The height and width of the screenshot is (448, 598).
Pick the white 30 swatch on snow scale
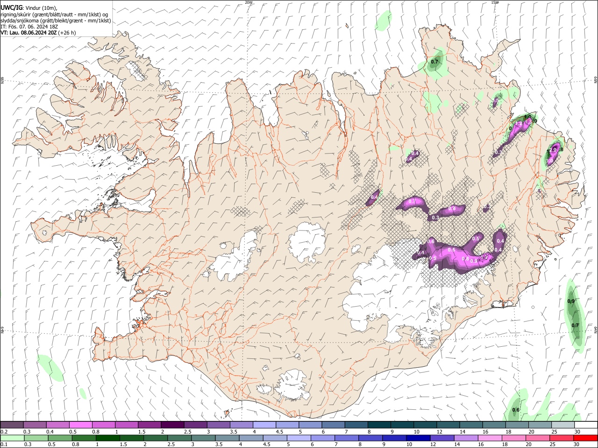coord(586,425)
